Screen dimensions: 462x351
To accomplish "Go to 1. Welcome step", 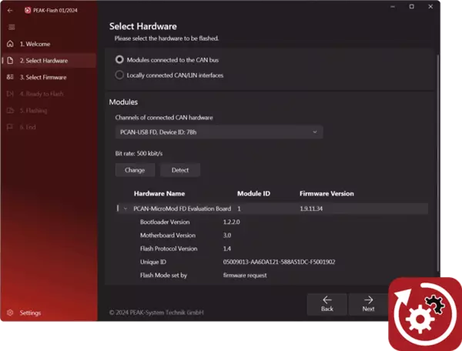I will pos(49,44).
